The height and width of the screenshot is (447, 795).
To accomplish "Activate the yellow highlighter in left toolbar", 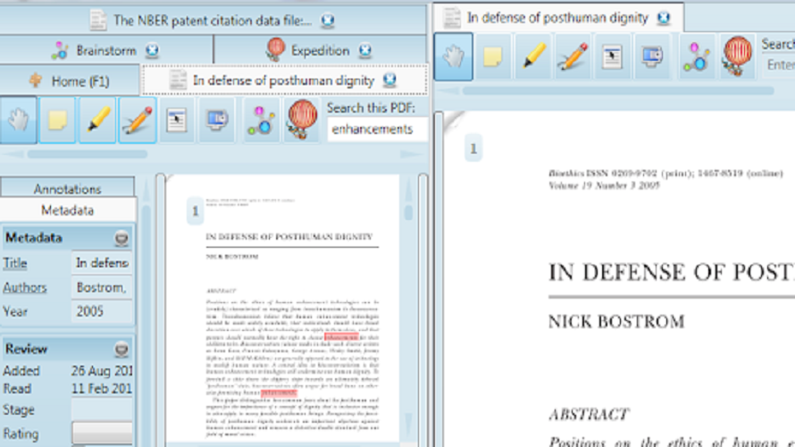I will pyautogui.click(x=97, y=122).
